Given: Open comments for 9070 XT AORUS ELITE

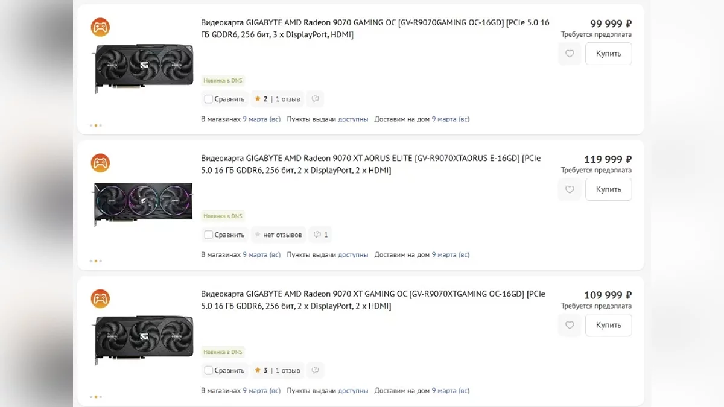Looking at the screenshot, I should point(319,235).
